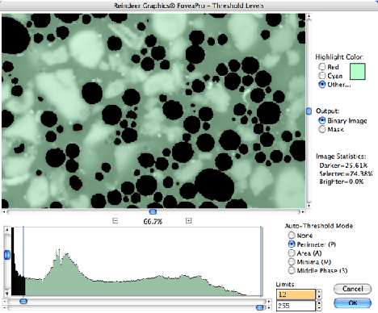
Task: Click the stepper beside the 255 limit
Action: 319,305
